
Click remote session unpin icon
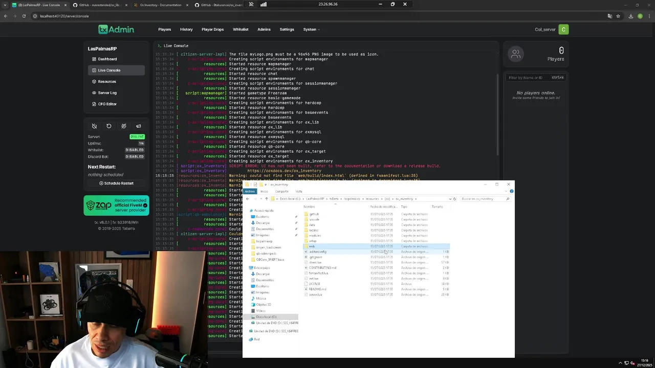tap(251, 4)
